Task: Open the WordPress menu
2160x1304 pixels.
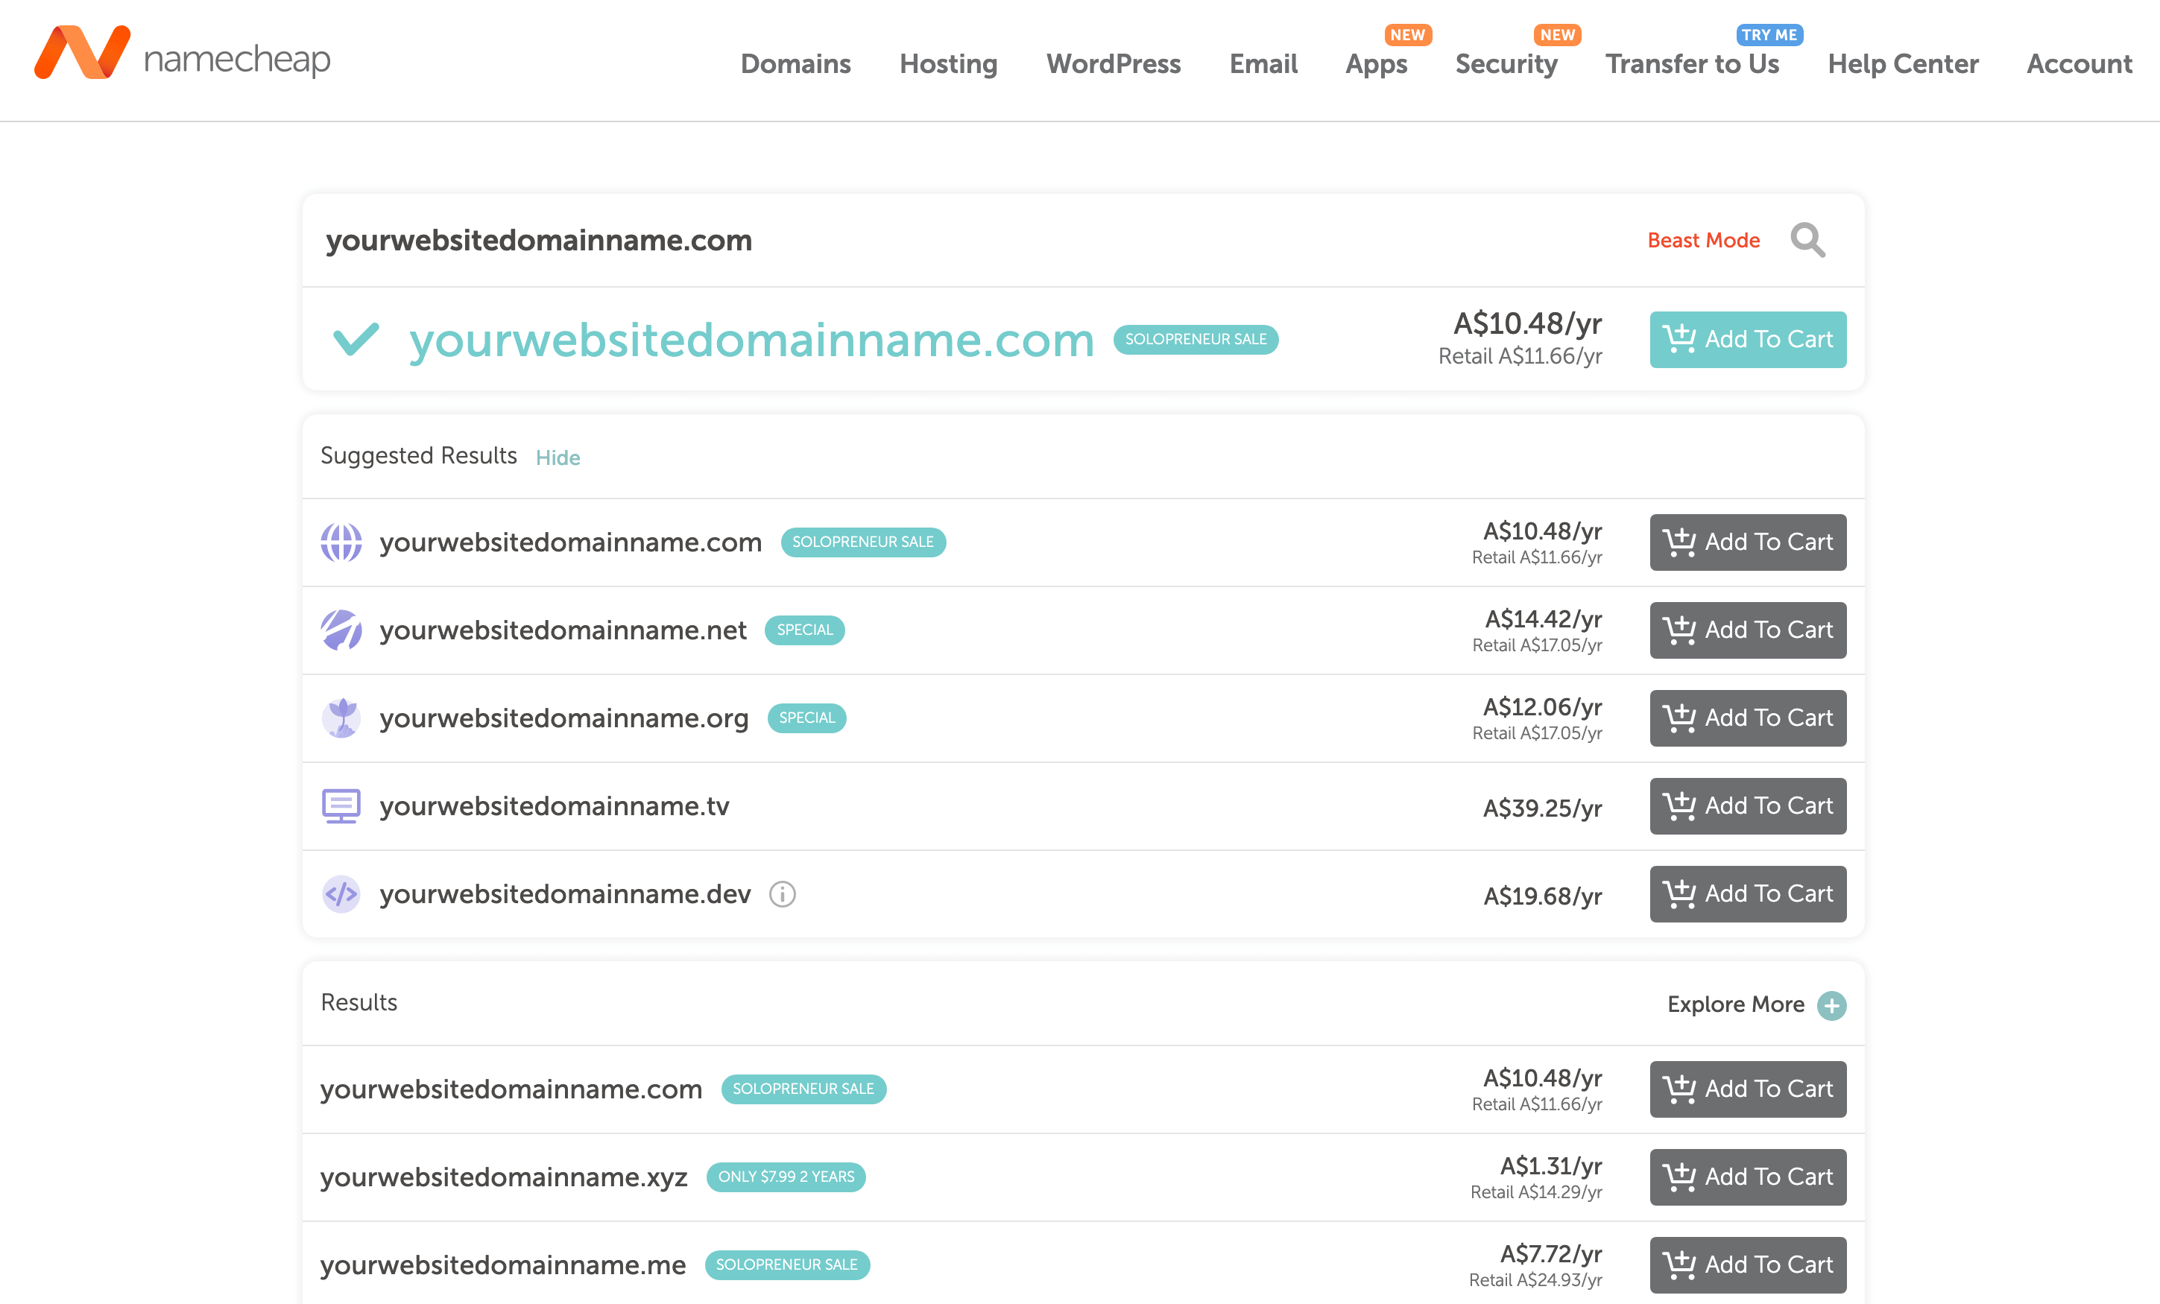Action: pos(1114,63)
